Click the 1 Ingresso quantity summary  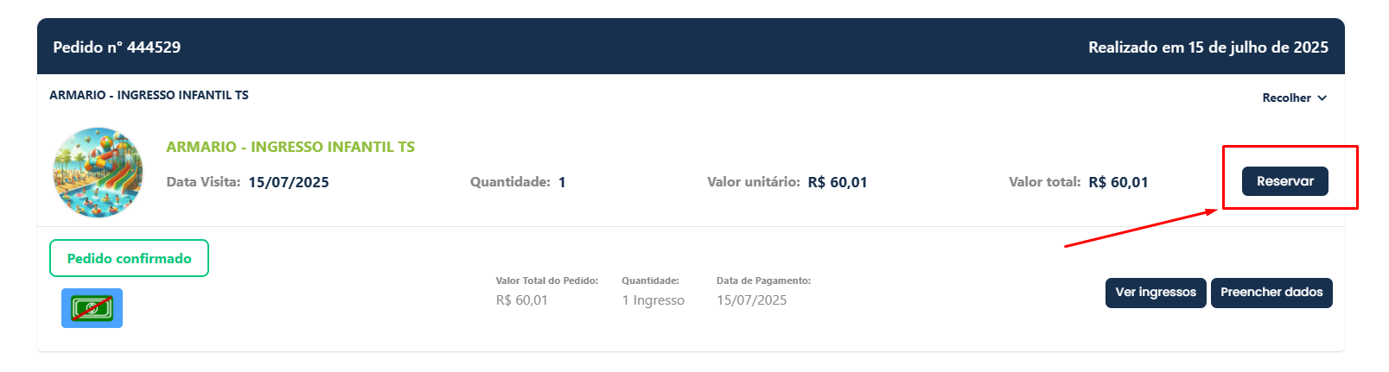(653, 300)
